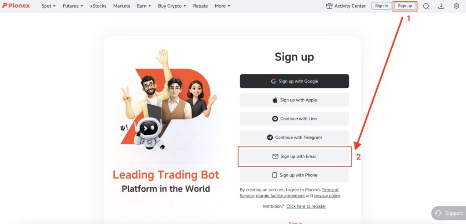Click the Pionex logo
Screen dimensions: 466x224
[16, 5]
